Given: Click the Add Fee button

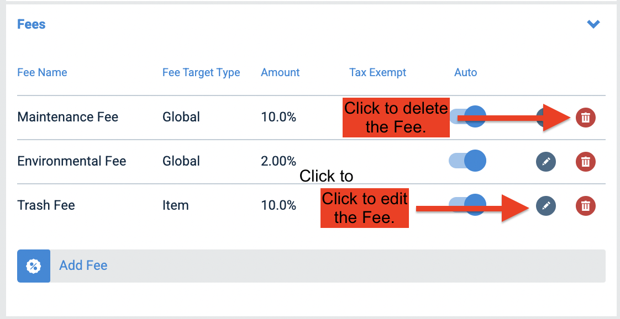Looking at the screenshot, I should 311,265.
